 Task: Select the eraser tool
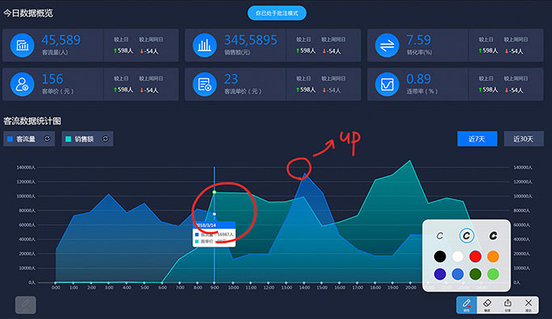pyautogui.click(x=487, y=304)
